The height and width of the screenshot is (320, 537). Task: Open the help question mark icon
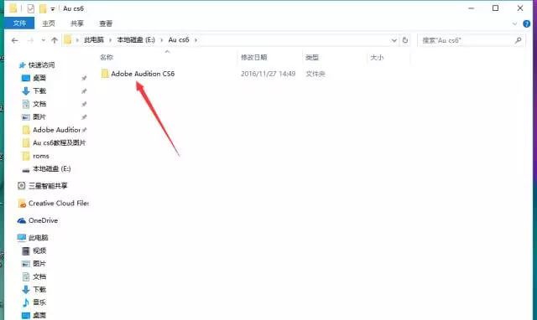click(526, 23)
